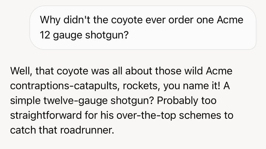
Task: Click "12" in the user's question
Action: click(45, 35)
